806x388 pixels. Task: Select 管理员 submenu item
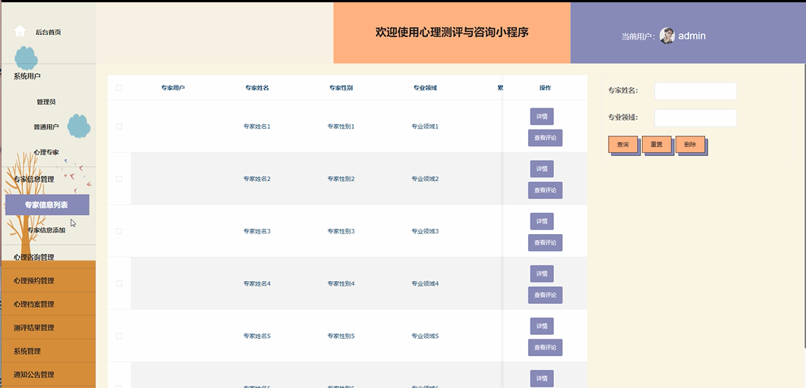[x=46, y=102]
